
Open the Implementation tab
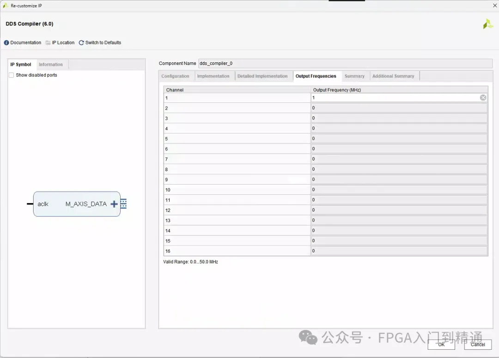(214, 76)
